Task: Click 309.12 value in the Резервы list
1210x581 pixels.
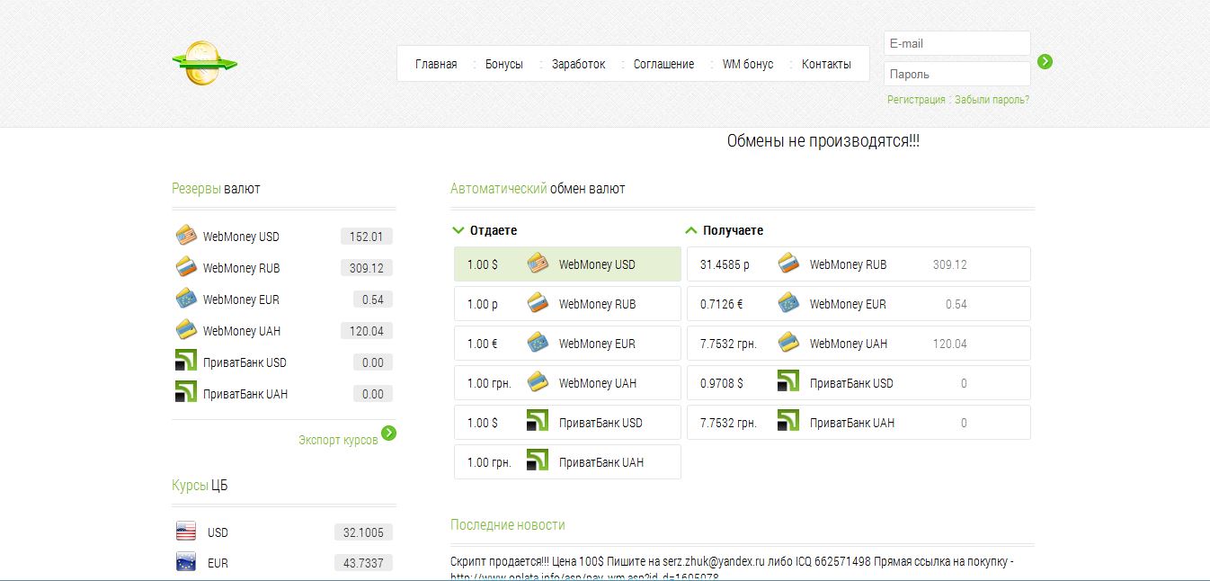Action: pyautogui.click(x=367, y=268)
